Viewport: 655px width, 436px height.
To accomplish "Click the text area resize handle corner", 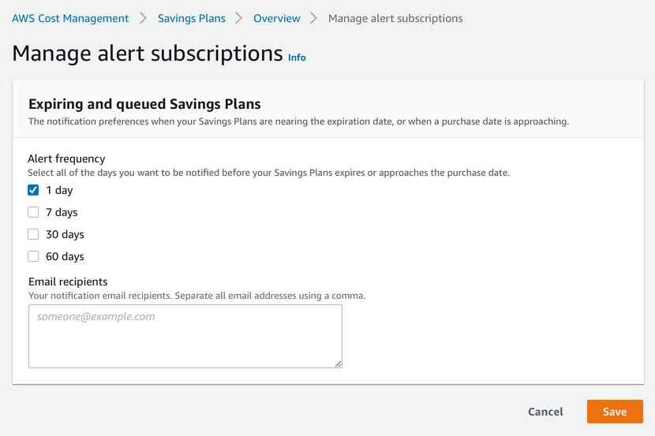I will [x=339, y=363].
